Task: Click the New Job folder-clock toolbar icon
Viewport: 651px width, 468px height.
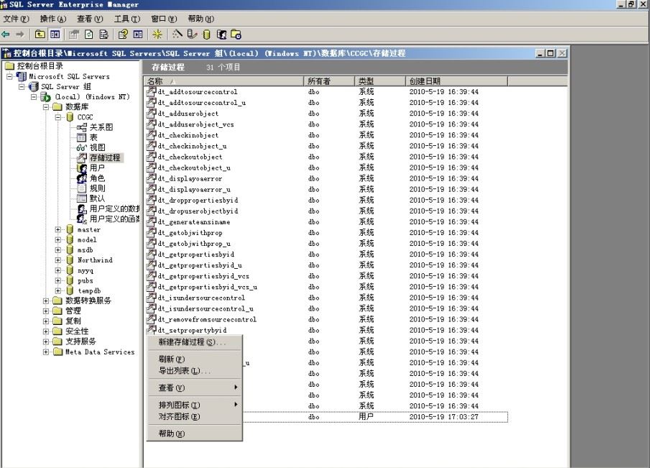Action: point(236,35)
